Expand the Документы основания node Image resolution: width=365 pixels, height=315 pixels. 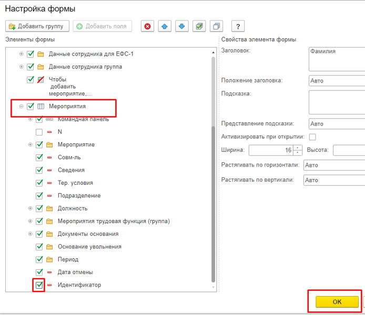(30, 234)
